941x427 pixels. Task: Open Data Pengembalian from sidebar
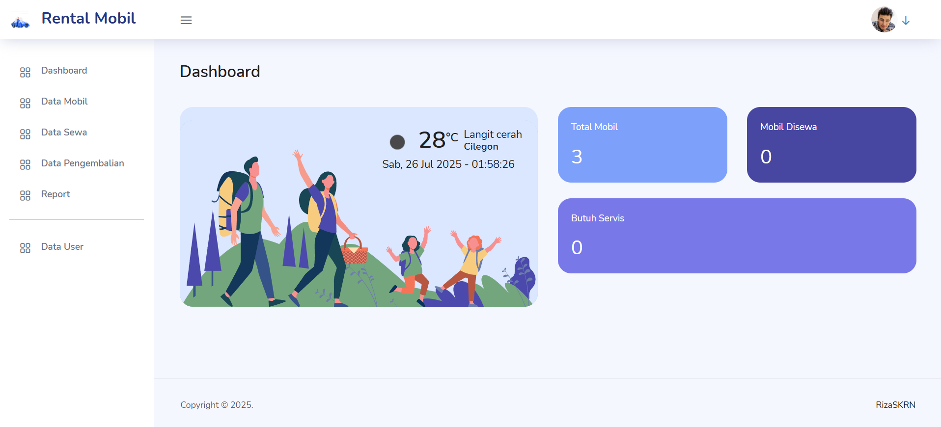pos(83,163)
